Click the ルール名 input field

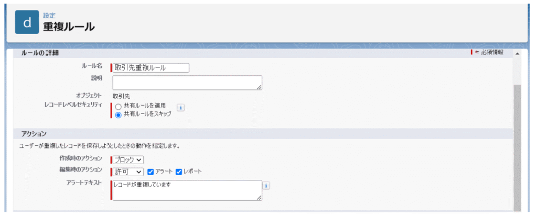(151, 67)
